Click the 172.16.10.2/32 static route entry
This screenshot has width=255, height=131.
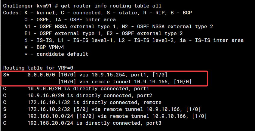coord(47,109)
